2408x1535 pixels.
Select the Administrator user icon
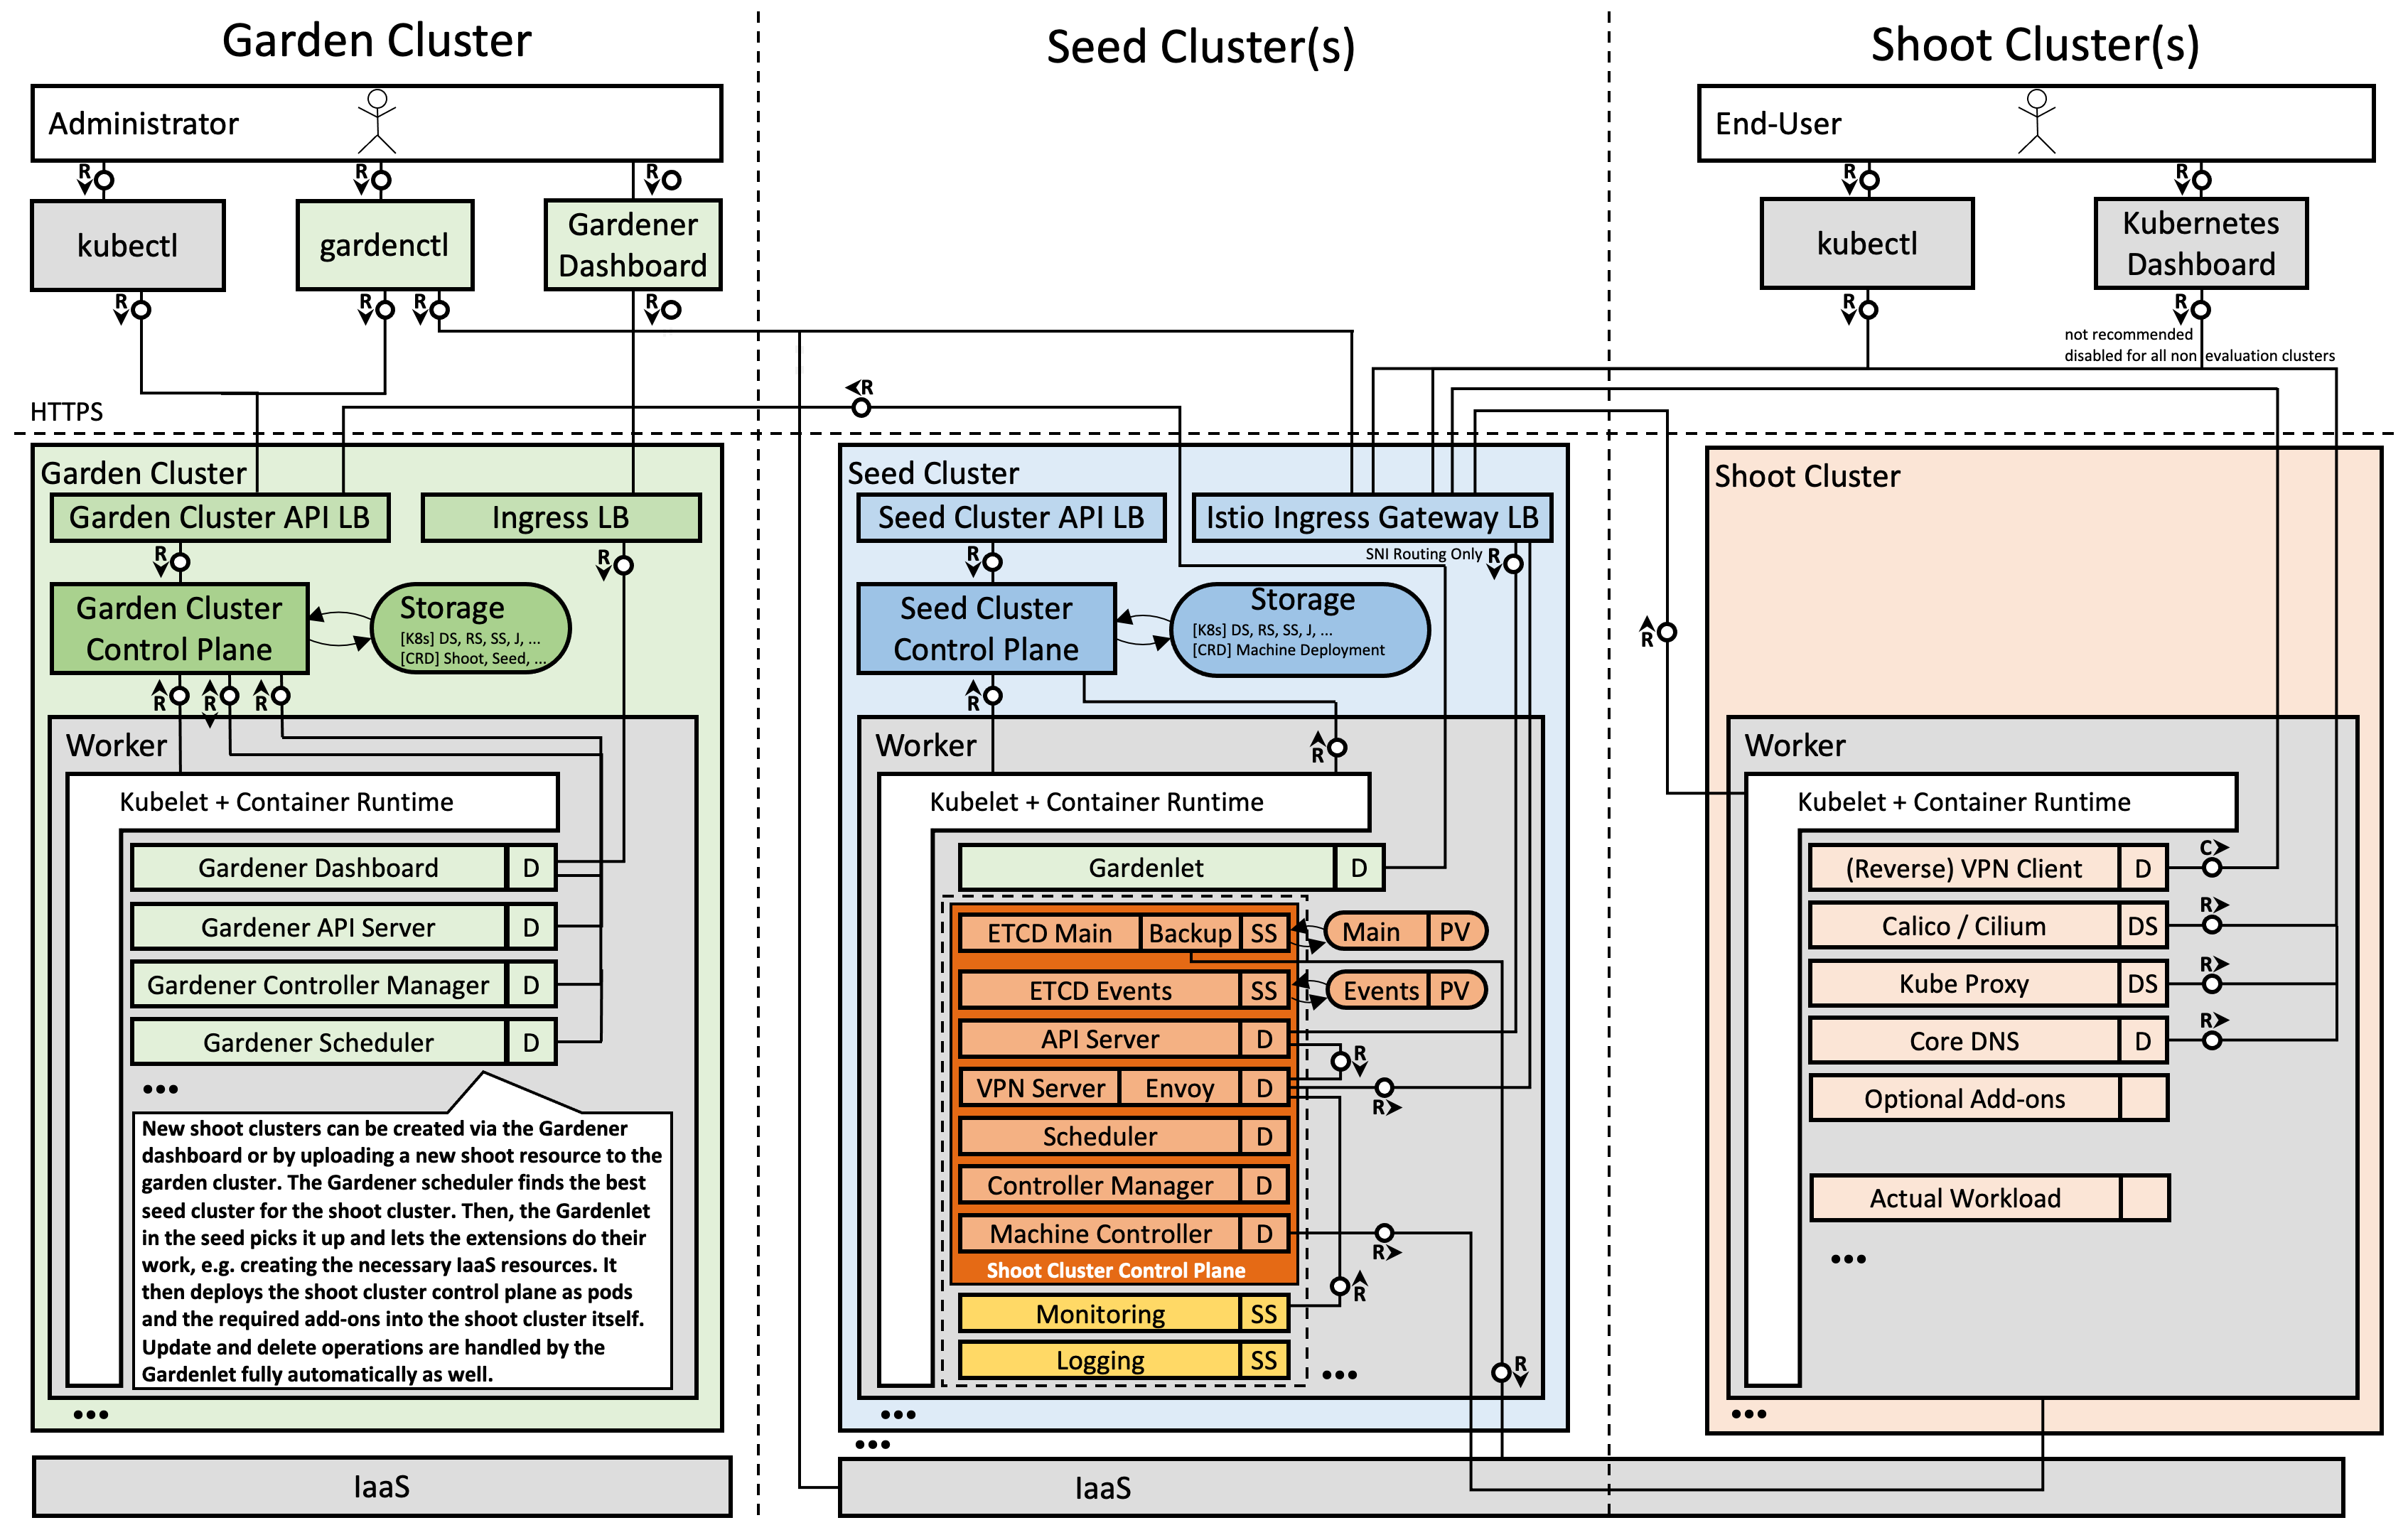pyautogui.click(x=378, y=120)
